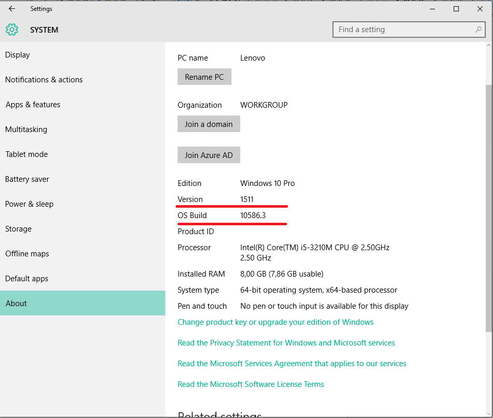Open Change product key or upgrade link
The image size is (493, 418).
[275, 322]
